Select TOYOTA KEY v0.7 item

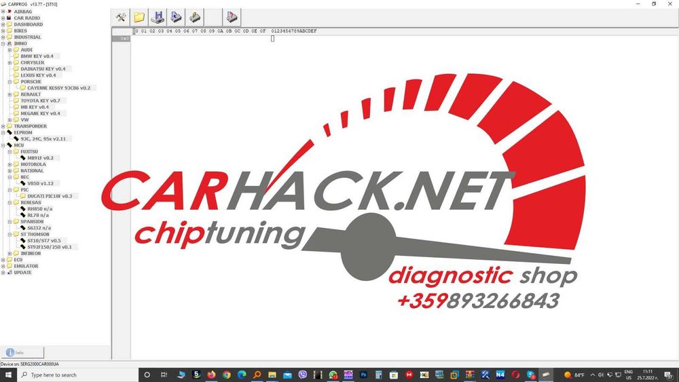coord(40,101)
